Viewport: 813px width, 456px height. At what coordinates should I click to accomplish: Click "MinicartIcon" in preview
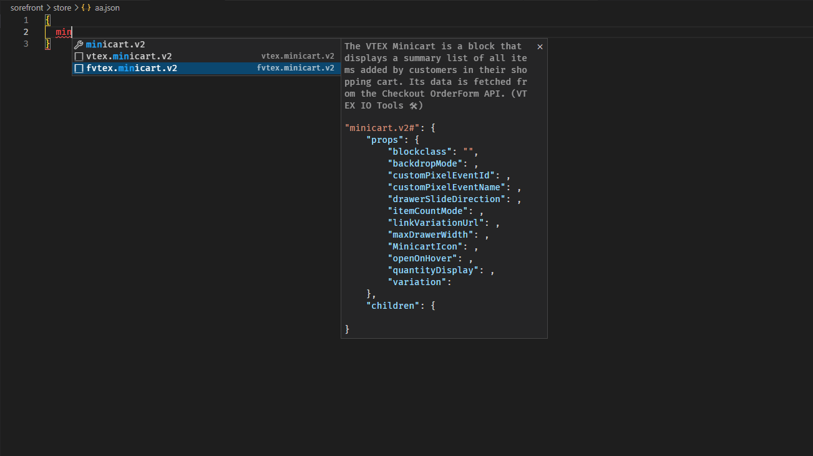[x=426, y=246]
